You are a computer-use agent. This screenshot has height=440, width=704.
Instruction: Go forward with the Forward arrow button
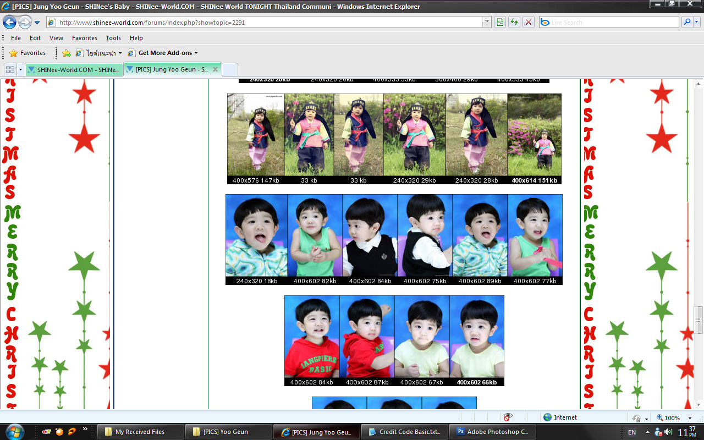(25, 23)
